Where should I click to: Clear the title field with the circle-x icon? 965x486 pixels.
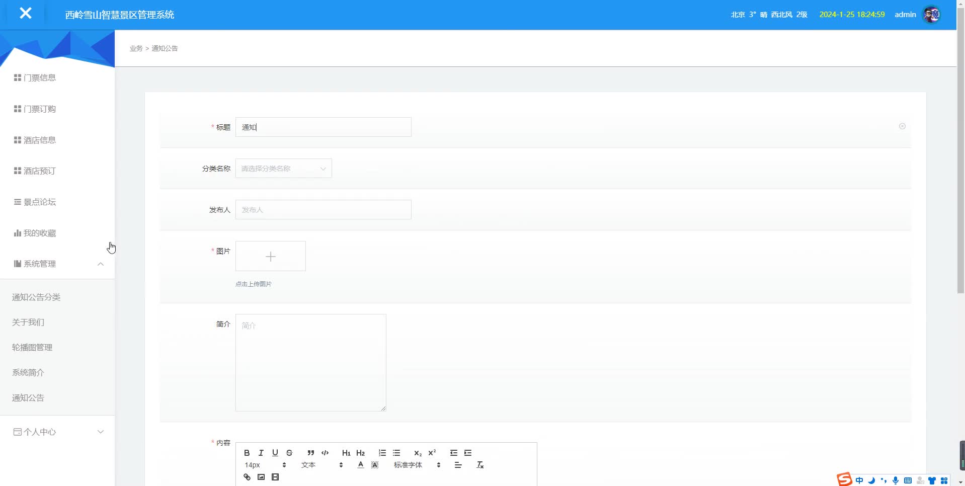point(902,126)
